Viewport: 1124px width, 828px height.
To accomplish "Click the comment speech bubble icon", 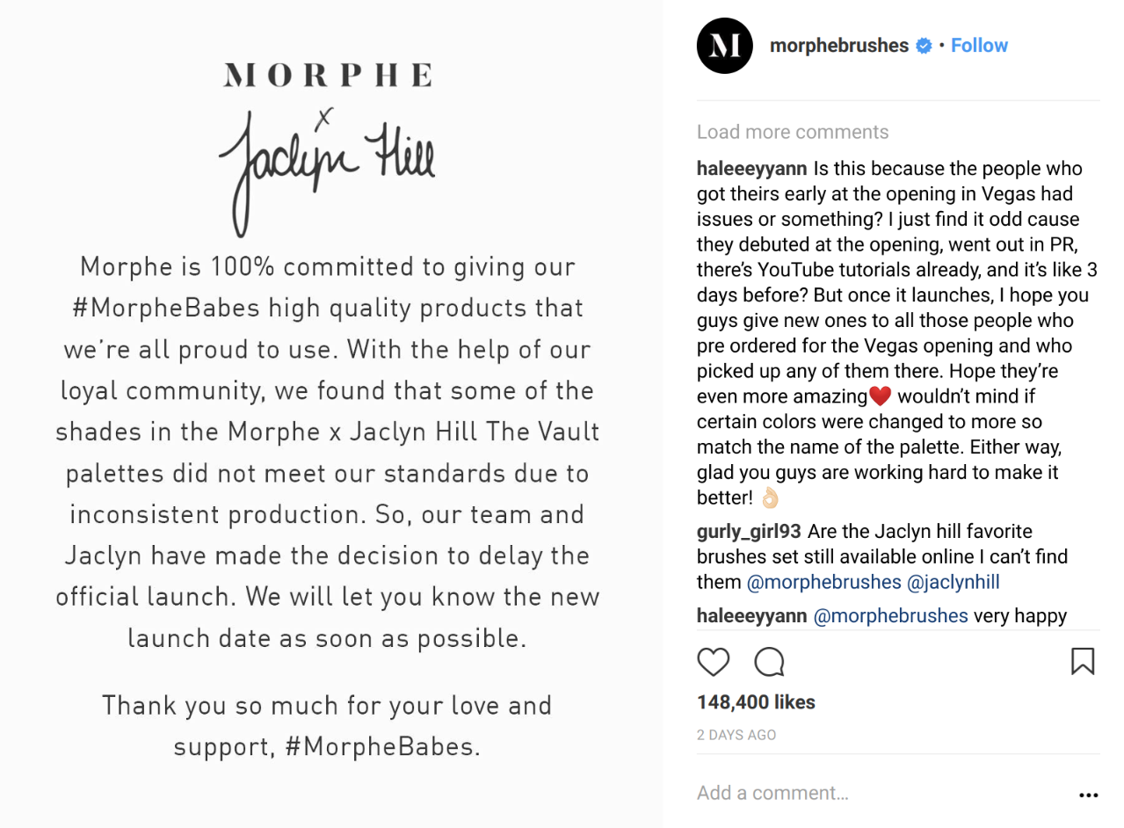I will (769, 661).
